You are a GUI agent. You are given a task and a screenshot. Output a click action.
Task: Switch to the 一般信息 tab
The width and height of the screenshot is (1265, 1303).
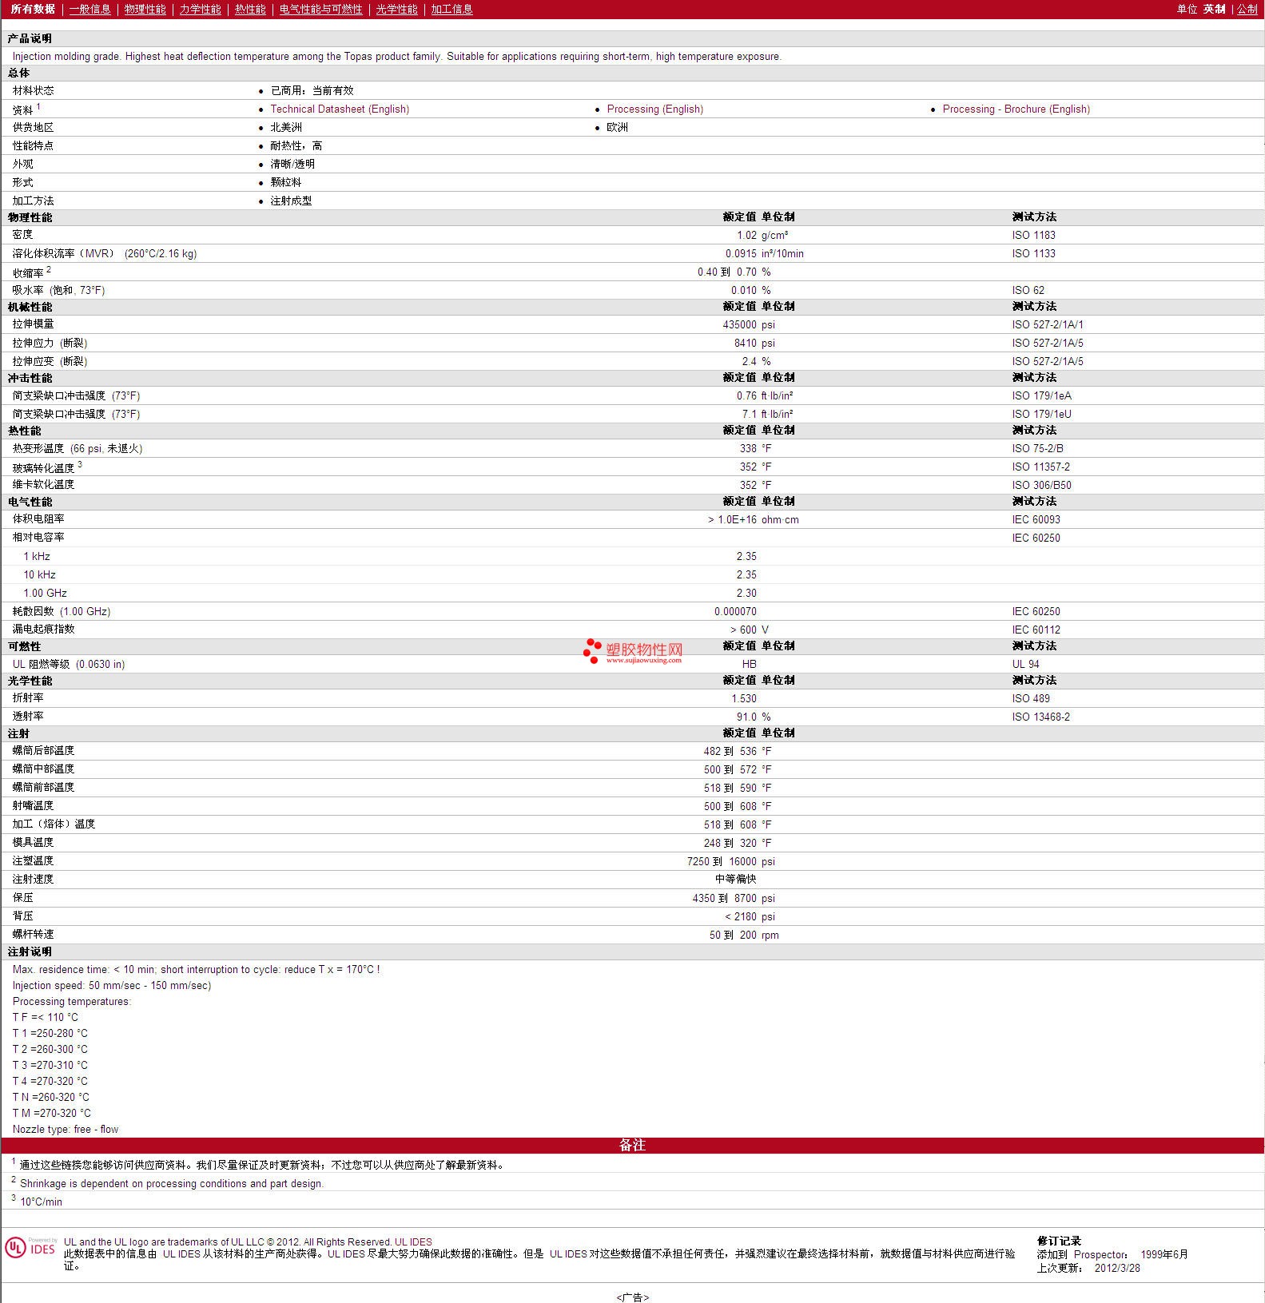90,9
